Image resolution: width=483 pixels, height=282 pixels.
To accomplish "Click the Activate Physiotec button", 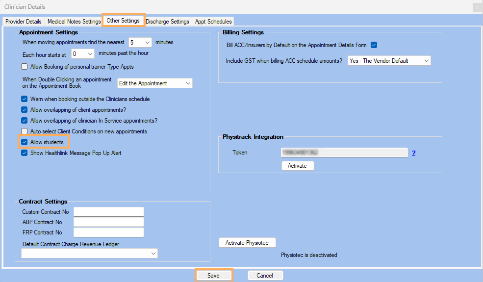I will point(247,243).
